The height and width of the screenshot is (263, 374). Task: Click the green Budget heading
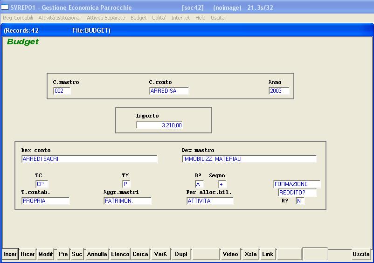(23, 42)
